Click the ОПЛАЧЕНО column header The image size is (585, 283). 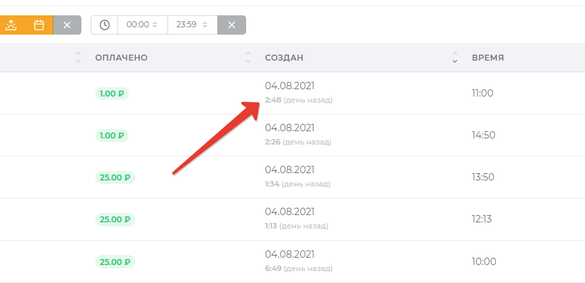pyautogui.click(x=121, y=58)
